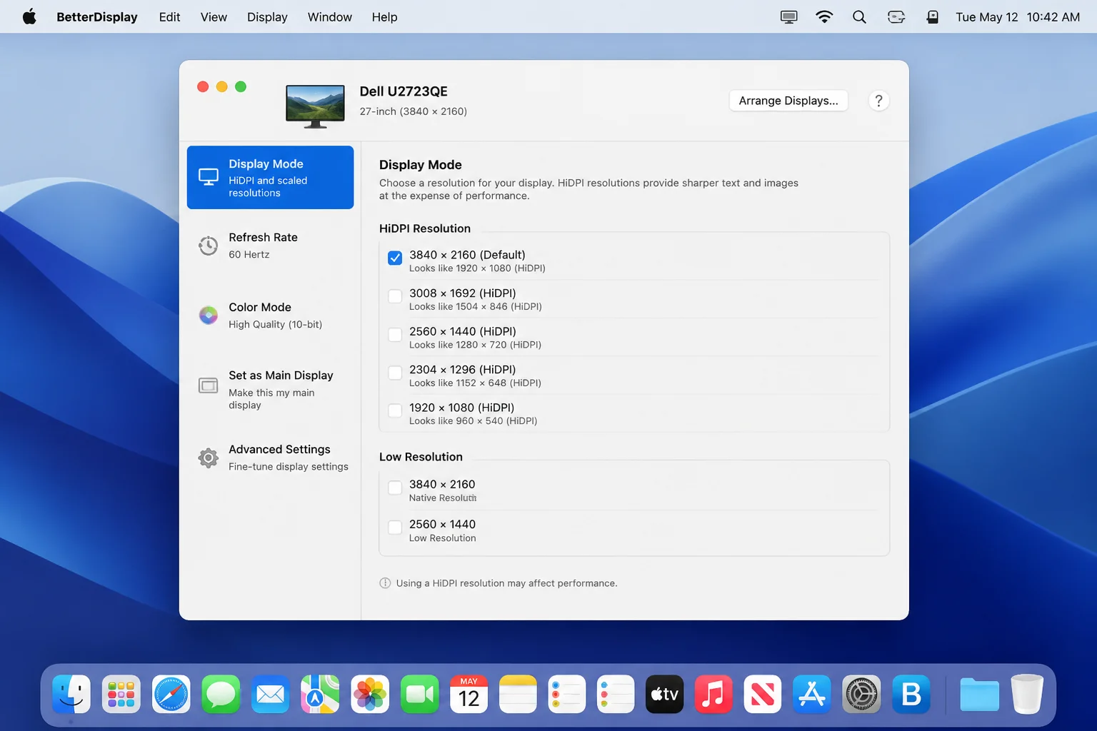
Task: Open the Apple menu
Action: click(29, 17)
